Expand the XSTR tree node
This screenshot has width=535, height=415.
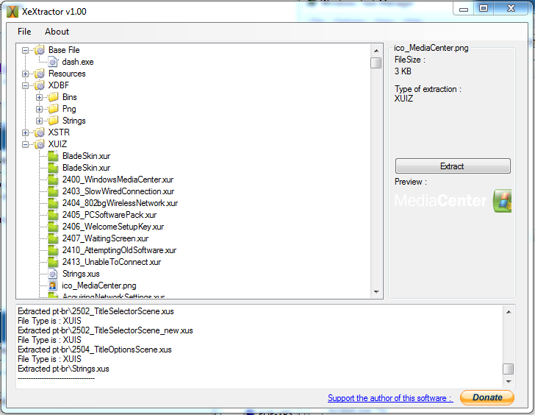click(x=26, y=132)
